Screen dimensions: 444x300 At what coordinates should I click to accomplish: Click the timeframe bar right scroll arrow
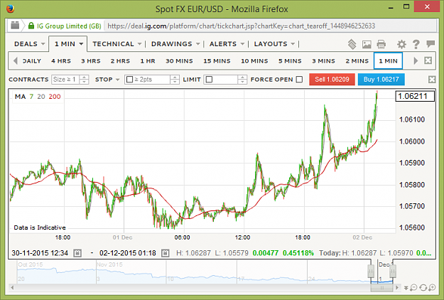tap(416, 60)
